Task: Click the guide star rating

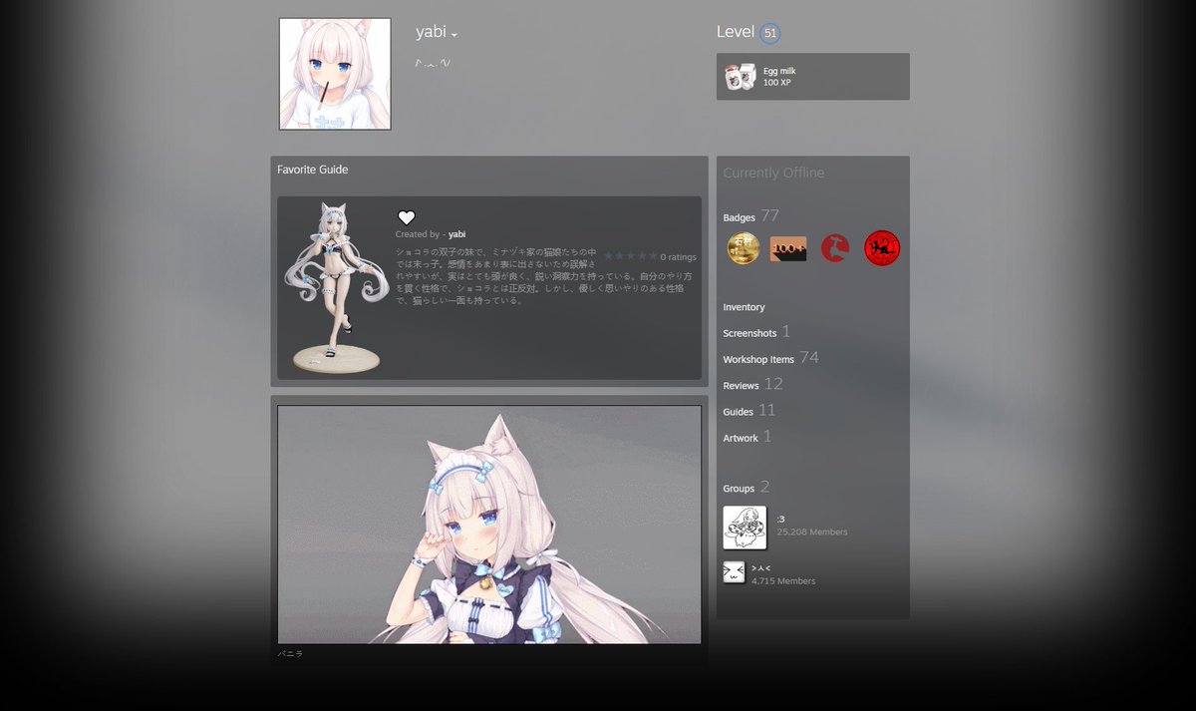Action: pos(630,256)
